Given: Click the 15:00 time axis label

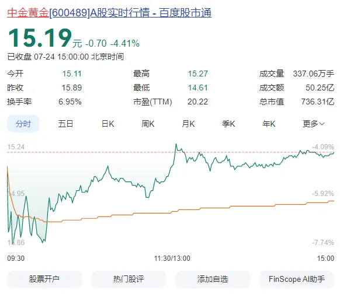Looking at the screenshot, I should 325,258.
